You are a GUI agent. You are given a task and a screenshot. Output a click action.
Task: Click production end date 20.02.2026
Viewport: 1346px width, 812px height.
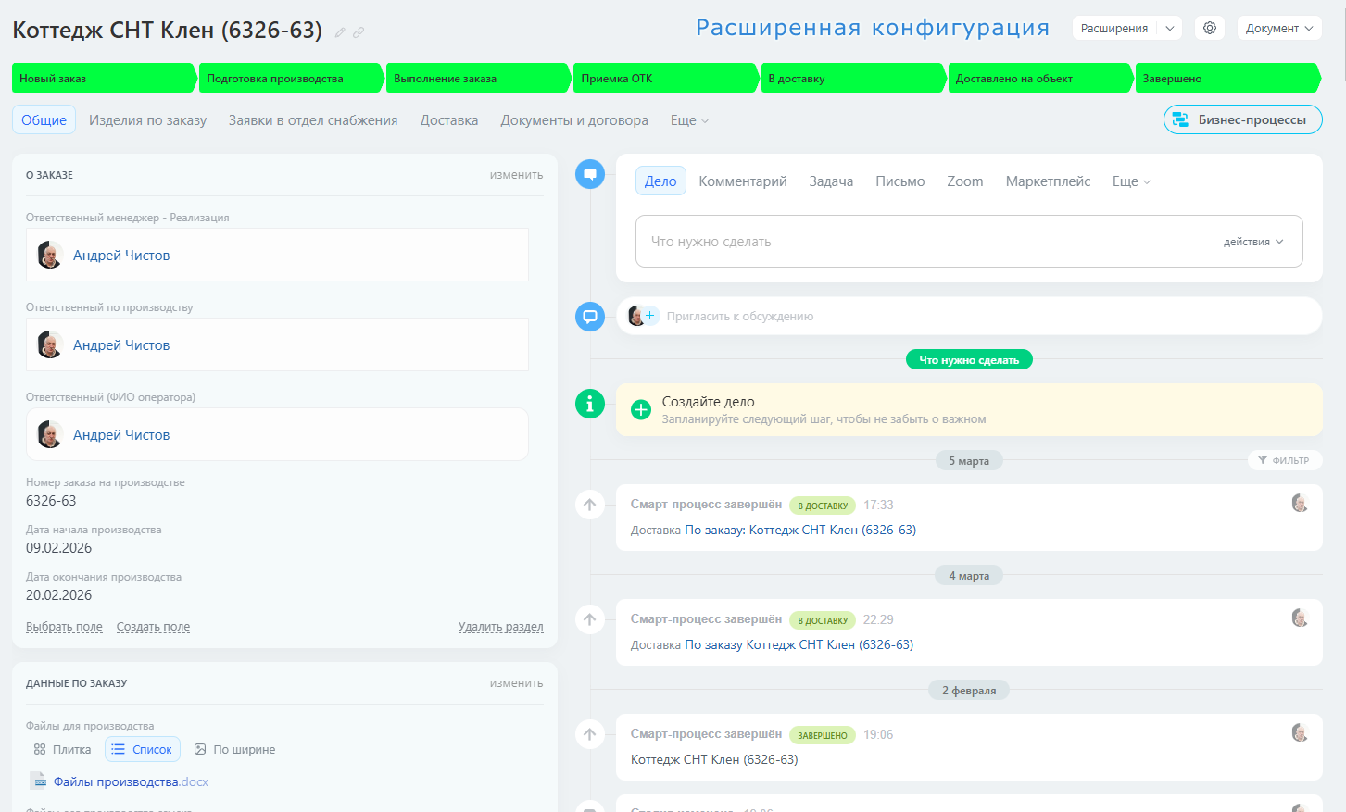pos(58,595)
